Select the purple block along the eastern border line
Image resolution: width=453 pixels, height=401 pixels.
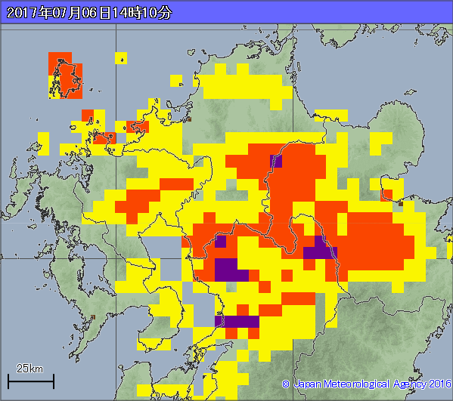point(320,248)
